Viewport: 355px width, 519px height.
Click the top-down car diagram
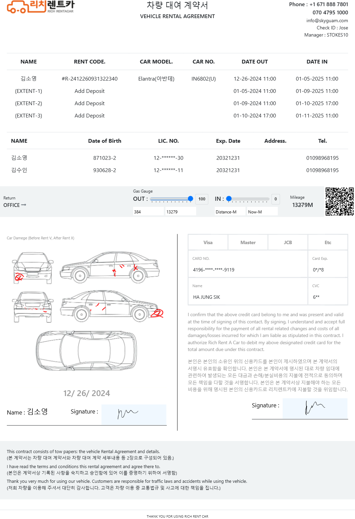[86, 351]
